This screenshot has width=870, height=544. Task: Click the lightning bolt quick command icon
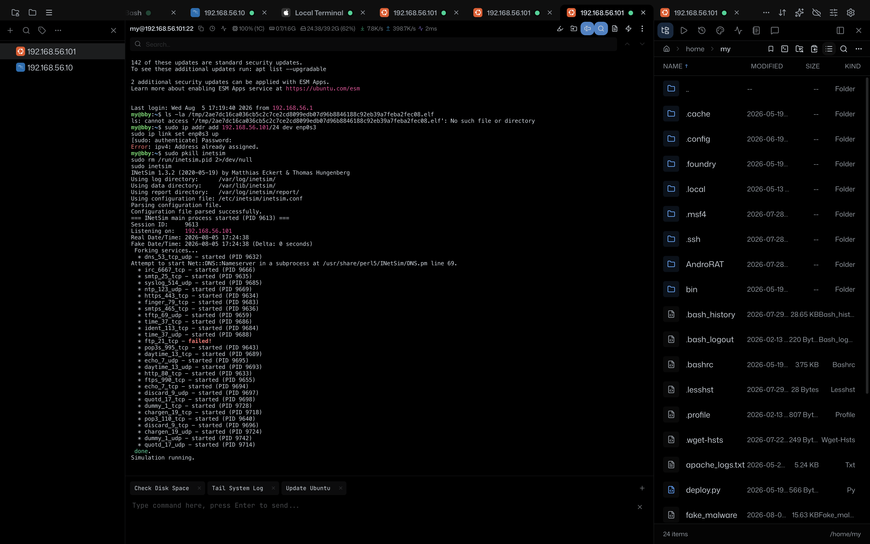[628, 28]
